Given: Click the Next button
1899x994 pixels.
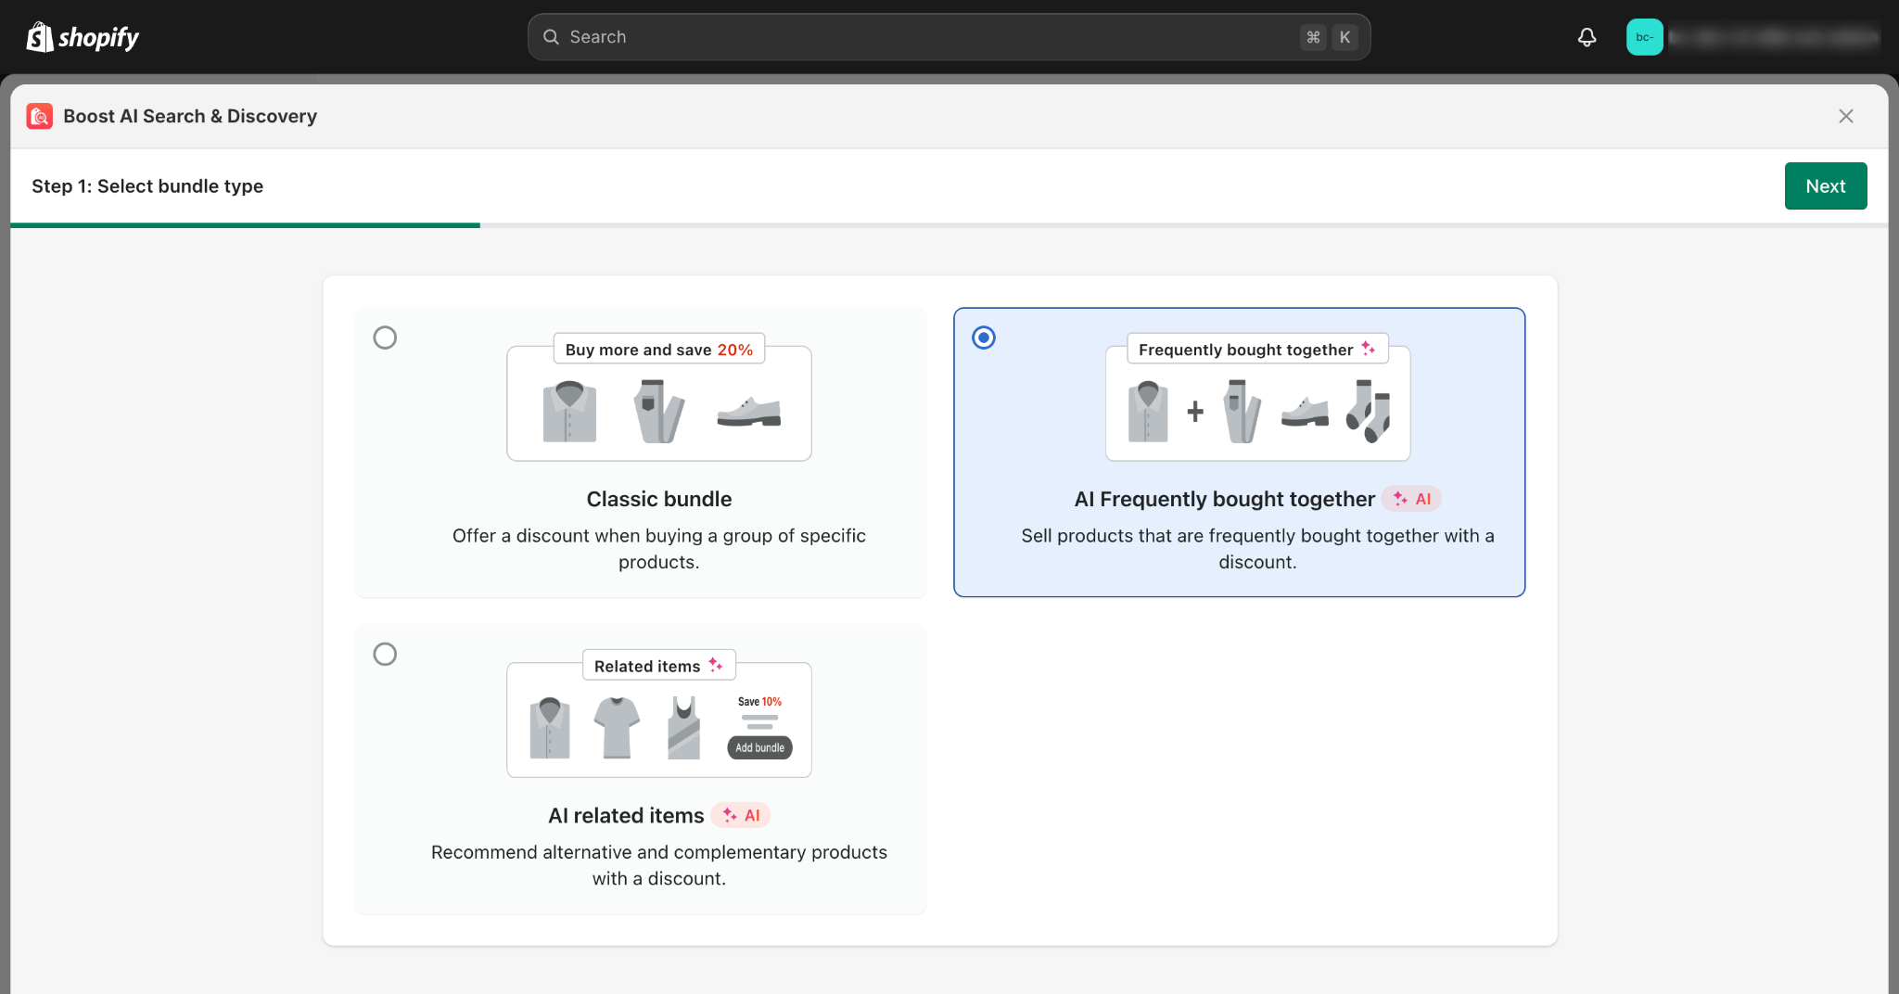Looking at the screenshot, I should (1825, 186).
